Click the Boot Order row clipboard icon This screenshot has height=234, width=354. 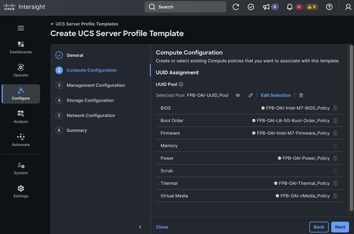[x=335, y=121]
